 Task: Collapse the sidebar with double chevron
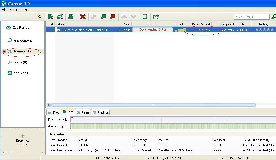pyautogui.click(x=40, y=17)
